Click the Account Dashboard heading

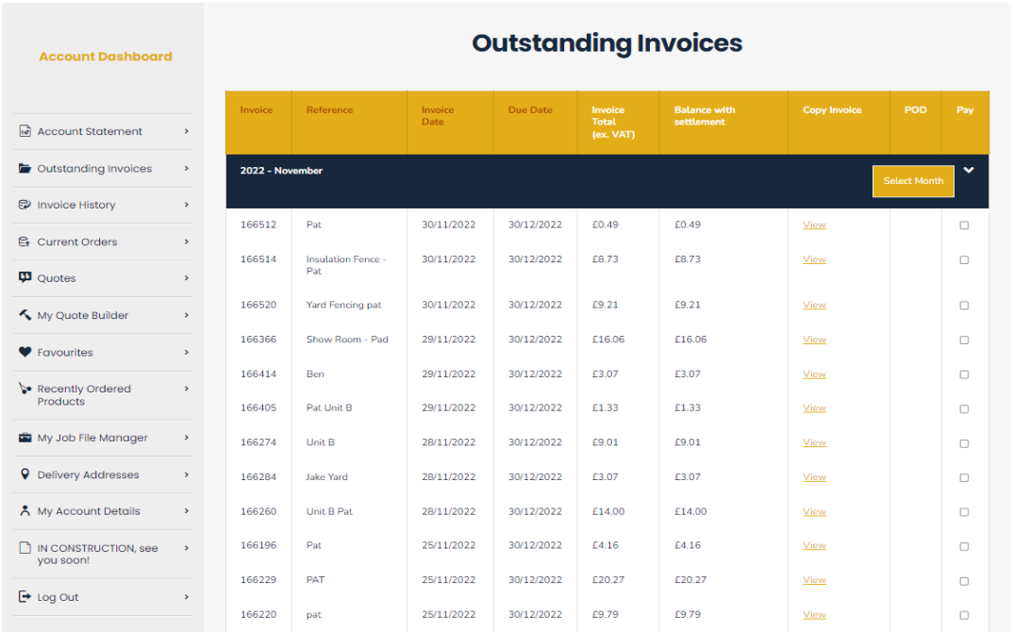click(106, 57)
